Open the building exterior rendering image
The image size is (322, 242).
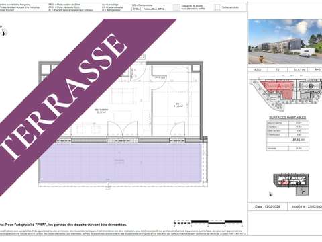tap(285, 42)
